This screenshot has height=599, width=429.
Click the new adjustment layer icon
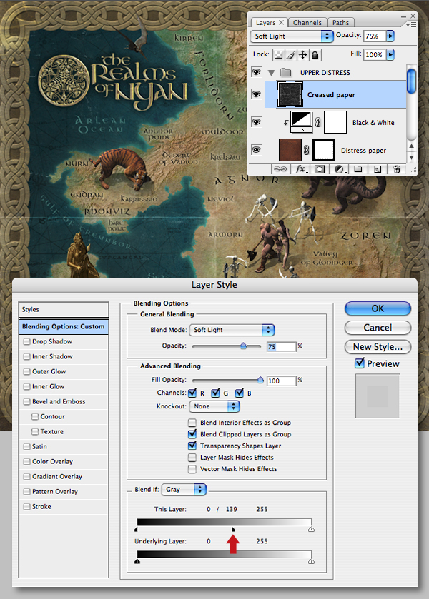(x=339, y=169)
